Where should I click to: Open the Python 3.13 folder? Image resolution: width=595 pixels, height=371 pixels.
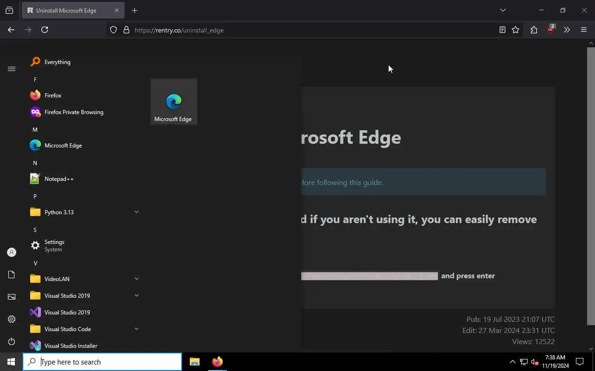click(84, 212)
